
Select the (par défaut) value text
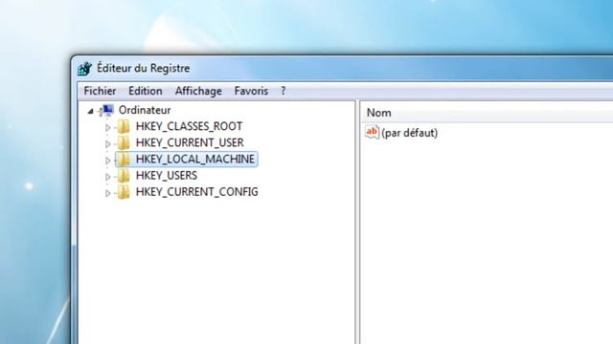coord(409,133)
